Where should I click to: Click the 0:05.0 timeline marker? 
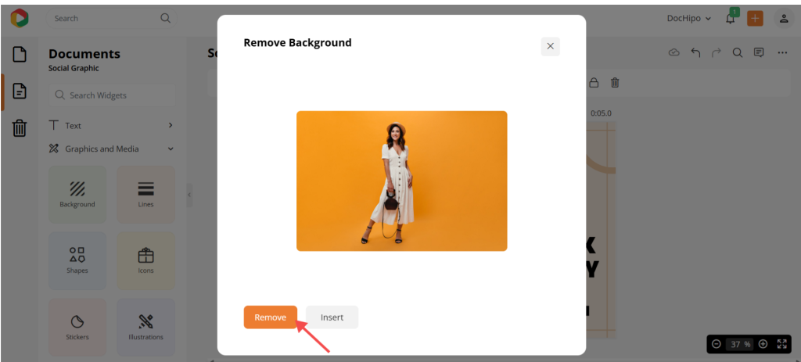point(601,113)
